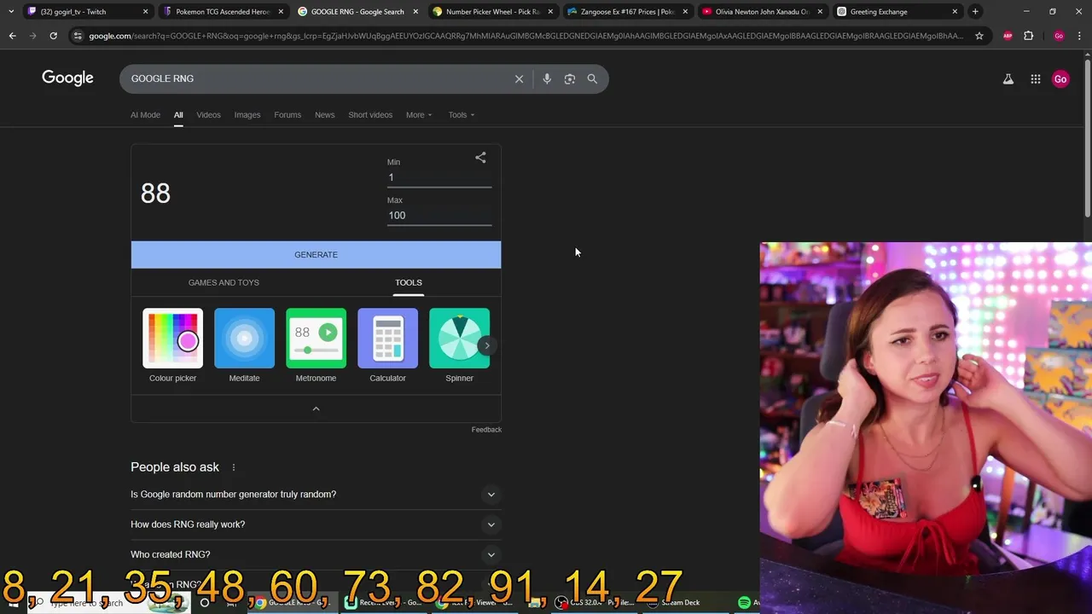
Task: Click the ABP extension icon
Action: (x=1008, y=36)
